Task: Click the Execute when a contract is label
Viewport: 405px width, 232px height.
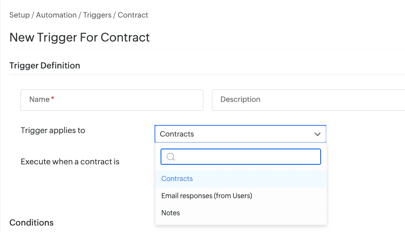Action: [70, 162]
